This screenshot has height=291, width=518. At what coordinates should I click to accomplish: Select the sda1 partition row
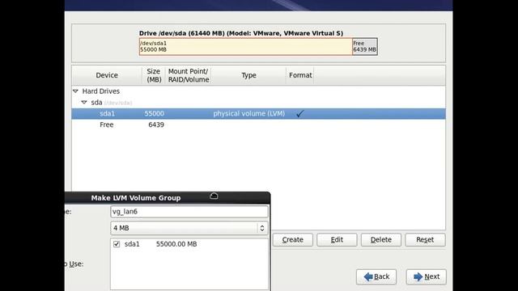pos(258,113)
